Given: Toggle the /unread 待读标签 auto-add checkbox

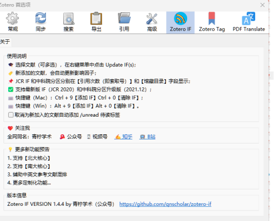Looking at the screenshot, I should 11,115.
